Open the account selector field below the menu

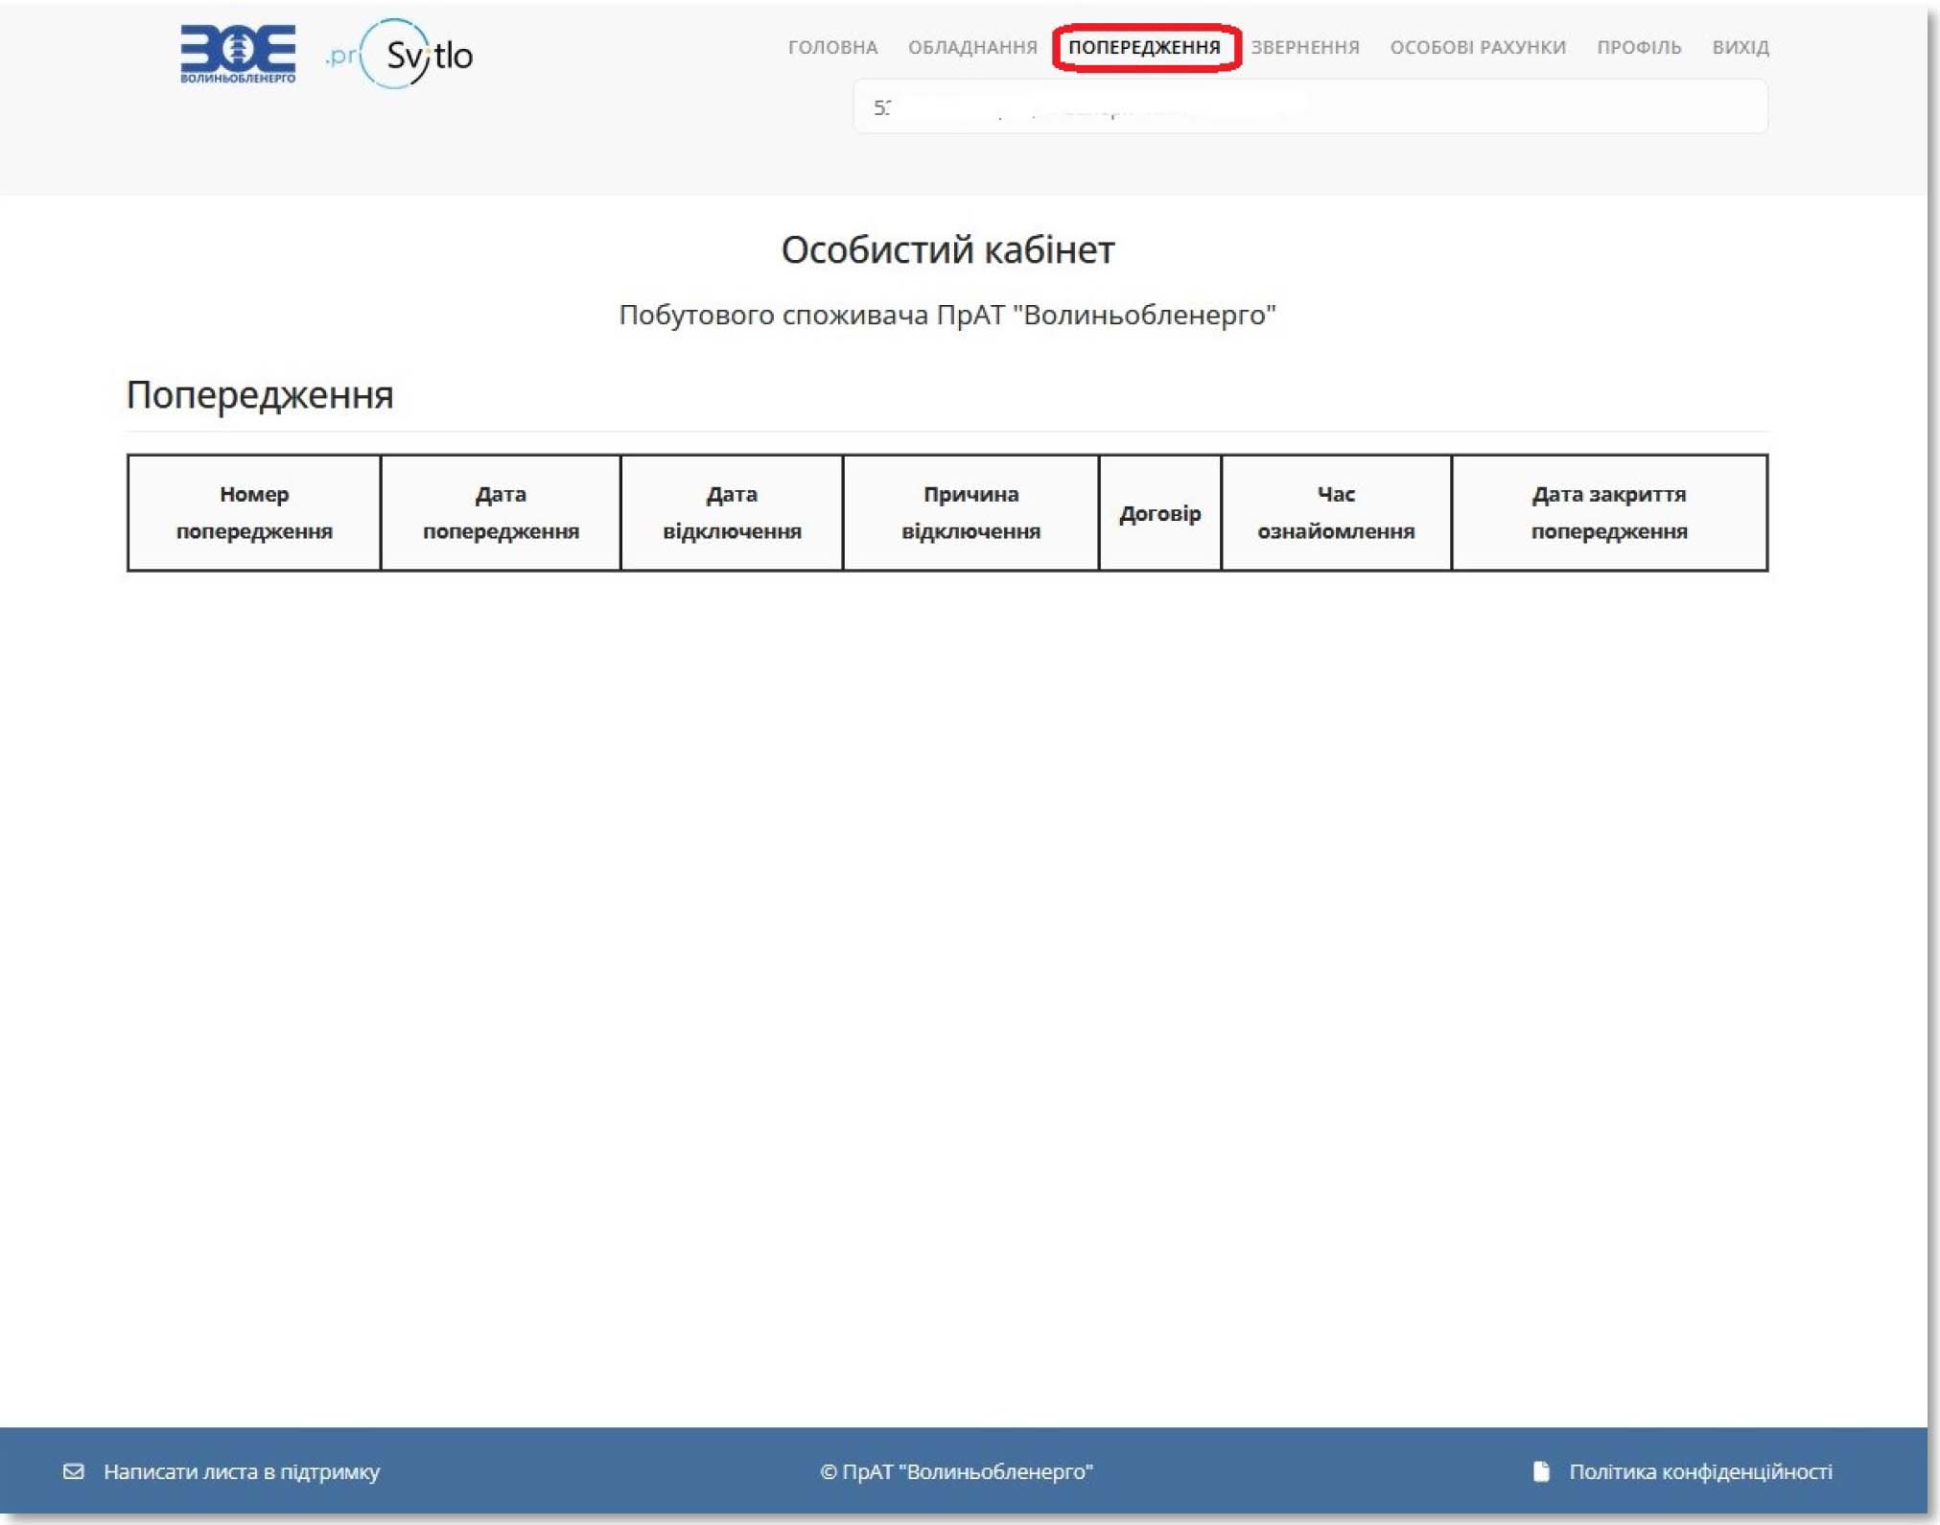pyautogui.click(x=1310, y=106)
